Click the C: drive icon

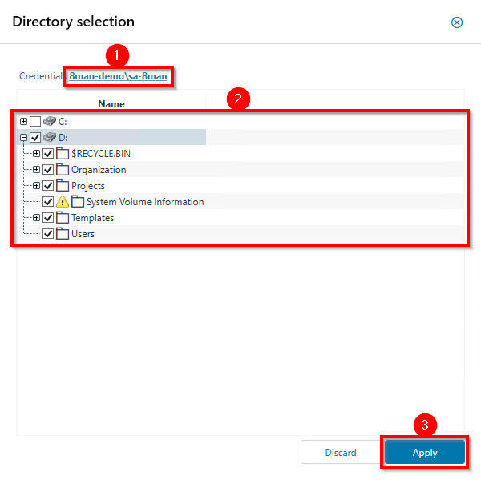point(50,122)
